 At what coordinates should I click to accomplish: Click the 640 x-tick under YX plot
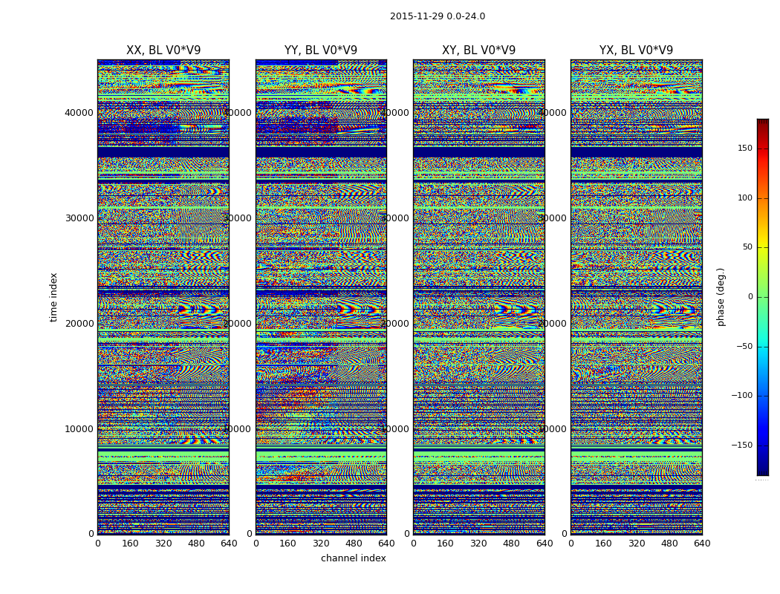[x=701, y=544]
